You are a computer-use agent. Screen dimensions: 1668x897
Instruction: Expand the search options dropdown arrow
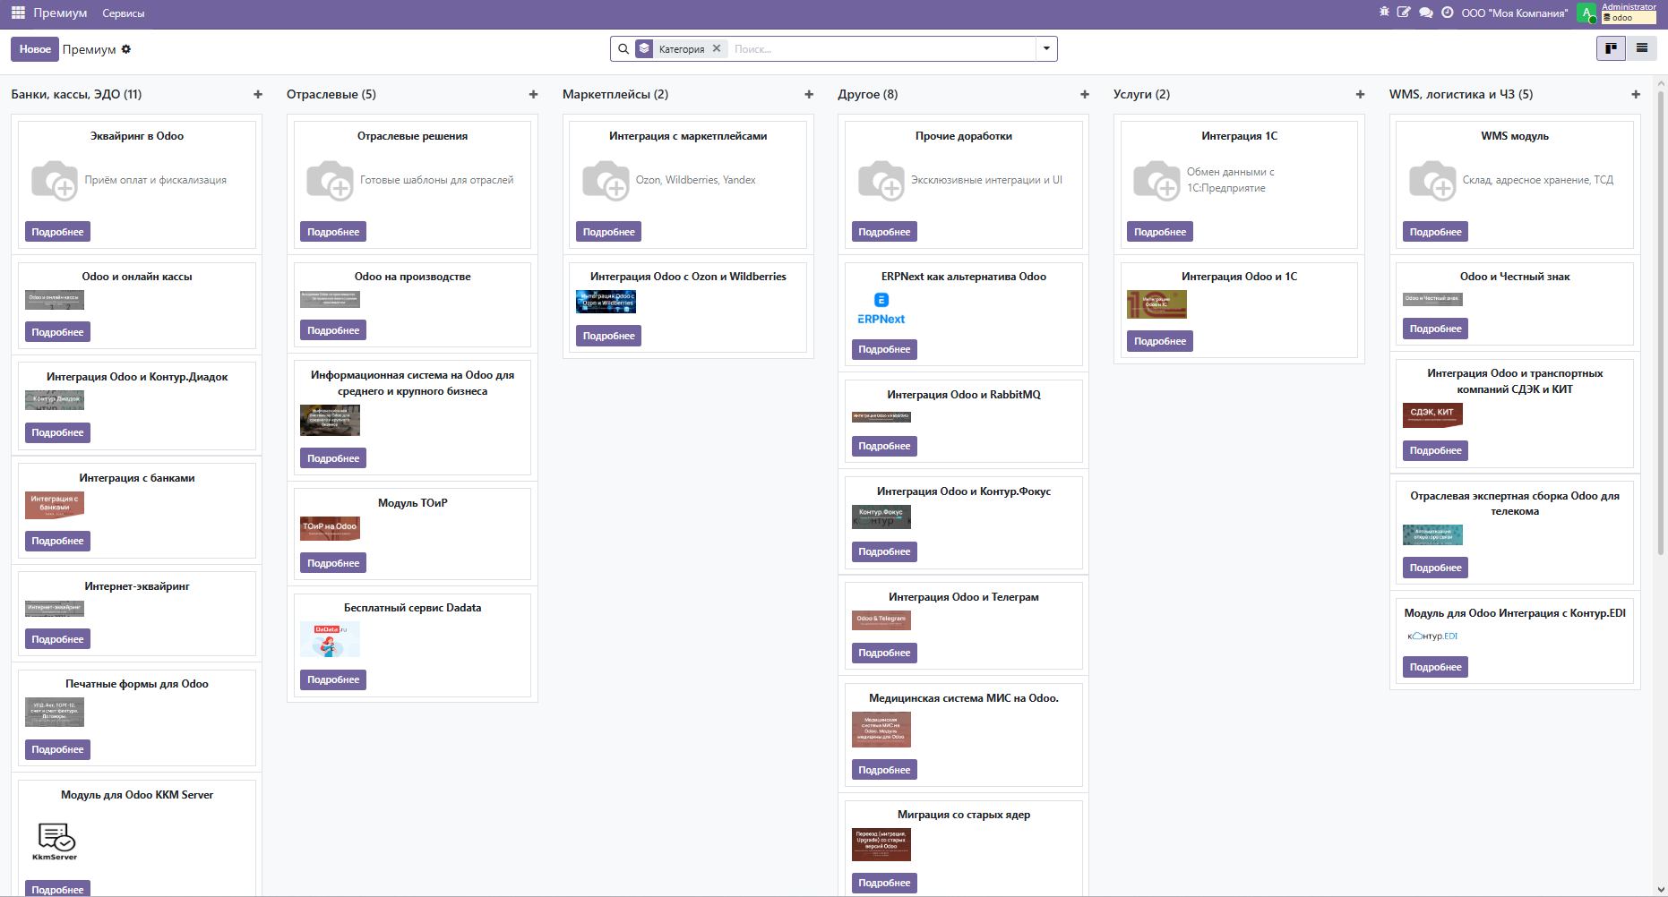(1046, 48)
